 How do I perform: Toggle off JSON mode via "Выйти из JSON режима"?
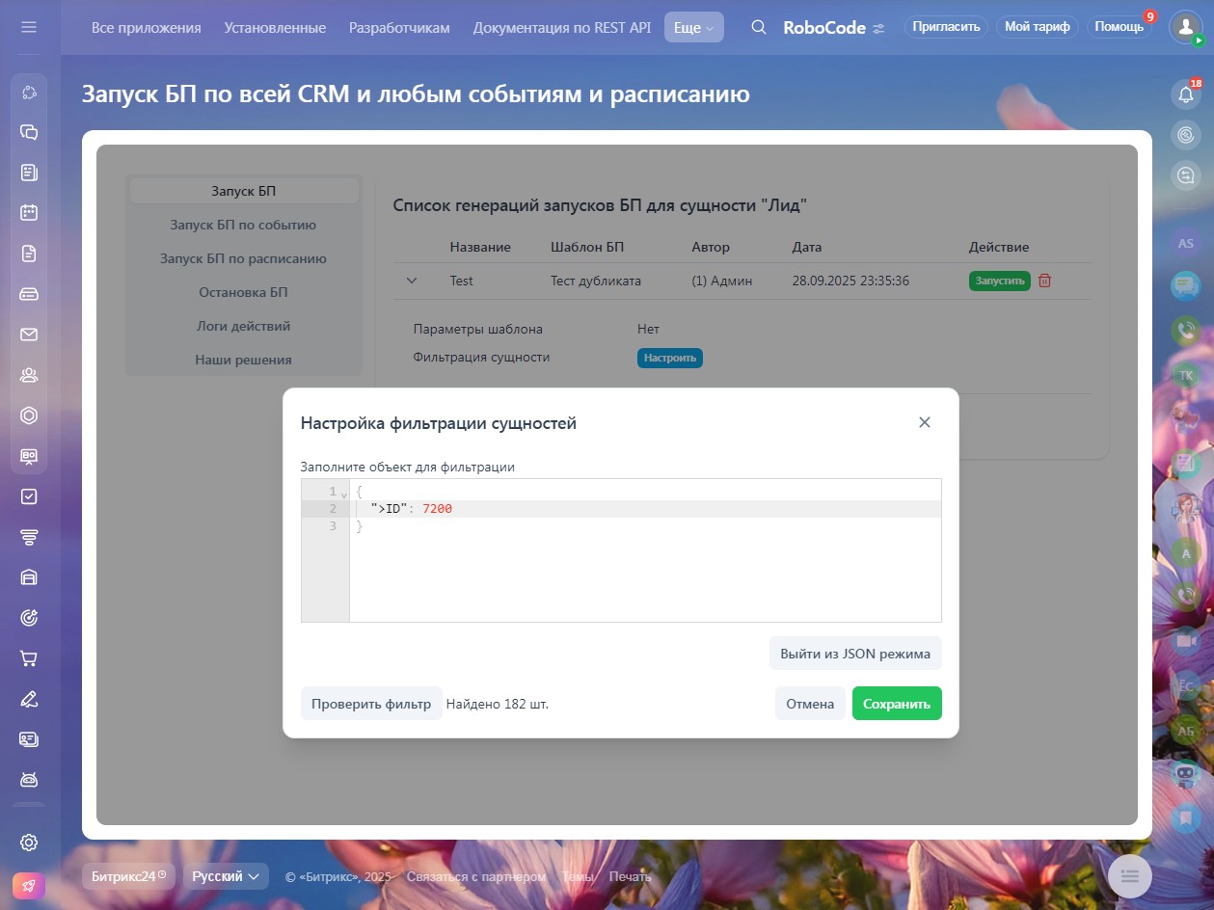(855, 654)
